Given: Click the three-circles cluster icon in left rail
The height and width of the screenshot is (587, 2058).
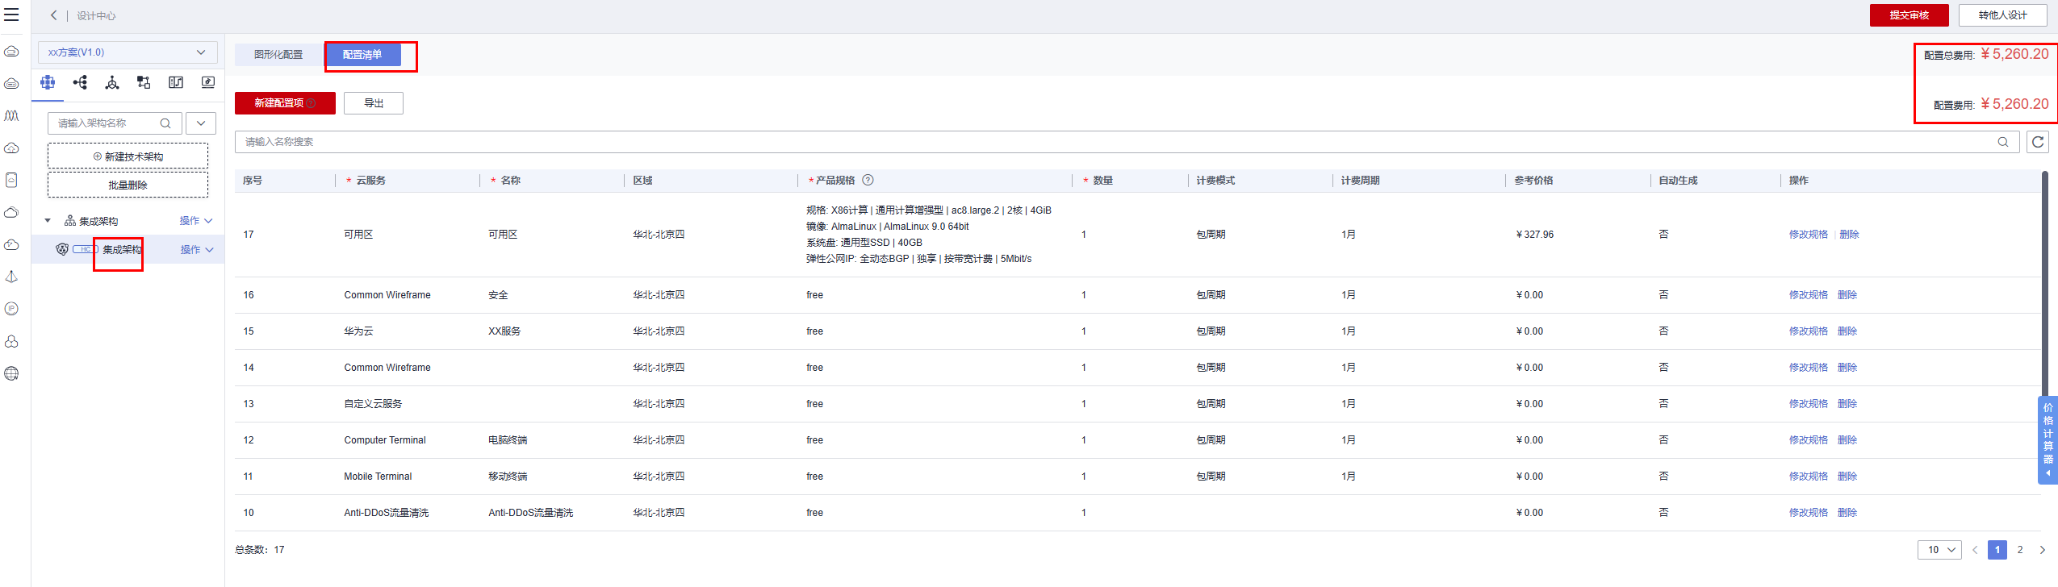Looking at the screenshot, I should [x=11, y=341].
